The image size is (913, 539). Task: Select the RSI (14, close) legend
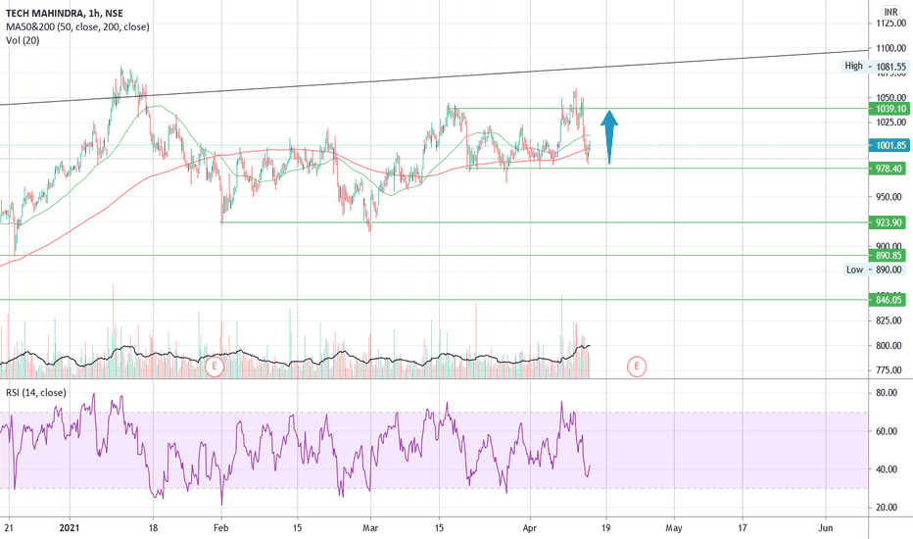[36, 393]
